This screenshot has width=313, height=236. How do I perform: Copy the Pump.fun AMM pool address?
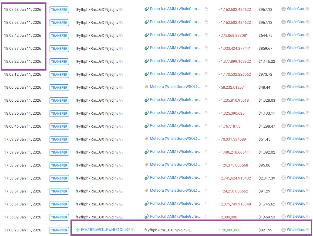tap(206, 9)
